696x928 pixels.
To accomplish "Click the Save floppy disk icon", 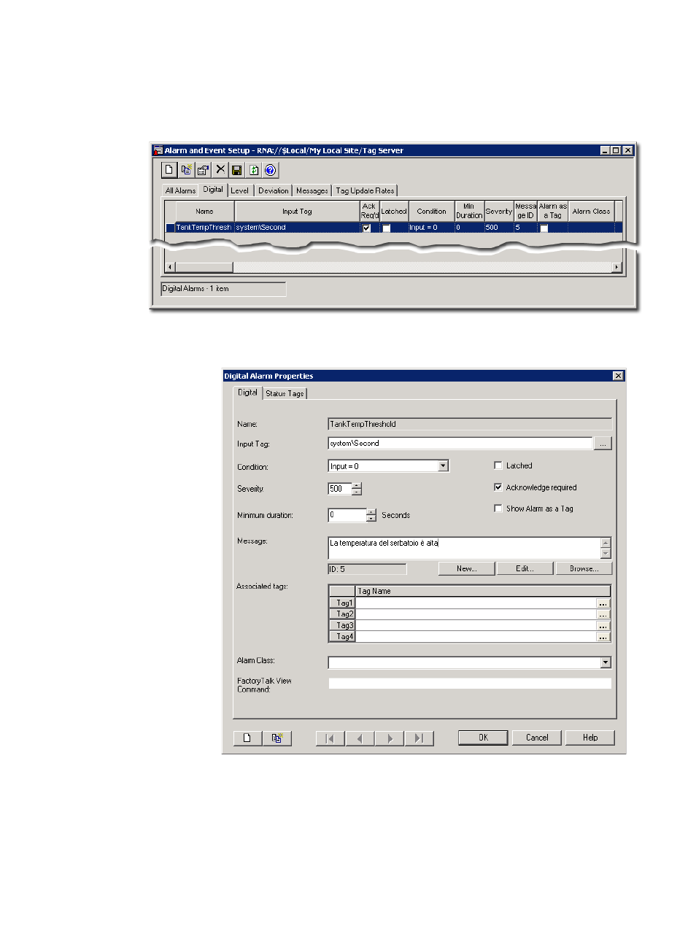I will pyautogui.click(x=236, y=170).
